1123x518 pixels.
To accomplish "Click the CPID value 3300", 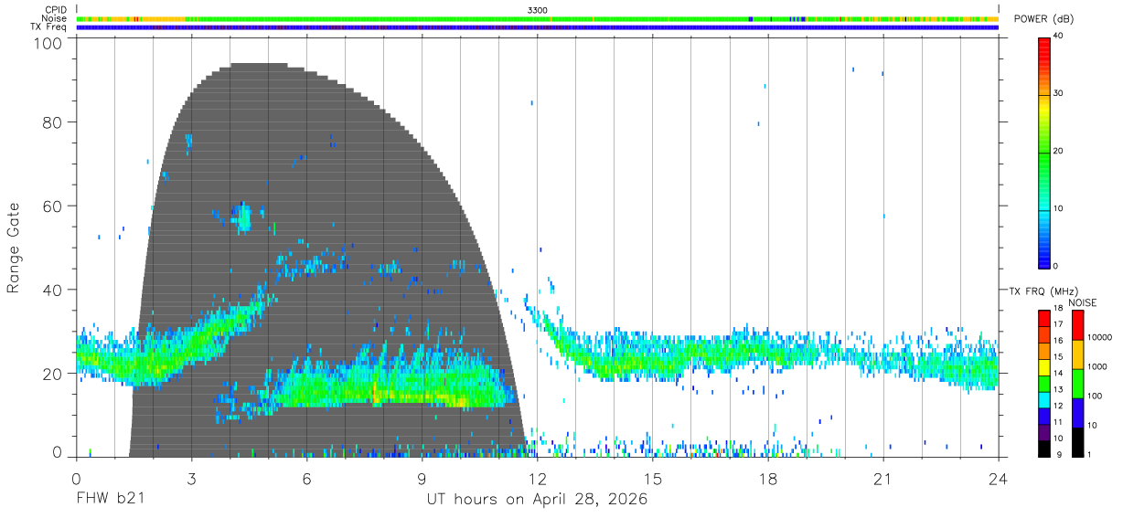I will tap(538, 9).
